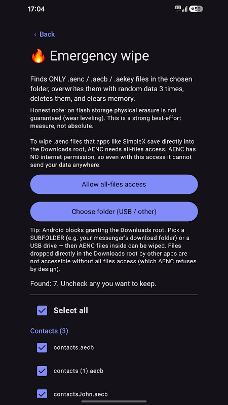Tap the Back chevron arrow
The image size is (228, 405).
click(35, 34)
